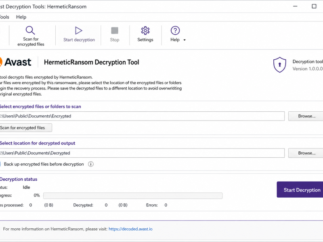The height and width of the screenshot is (242, 323).
Task: Click the Idle status value
Action: [x=26, y=187]
